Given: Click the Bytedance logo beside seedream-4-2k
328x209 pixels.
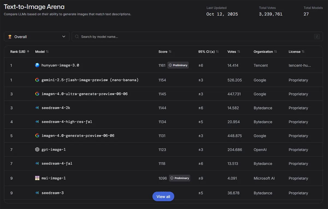Looking at the screenshot, I should click(37, 108).
